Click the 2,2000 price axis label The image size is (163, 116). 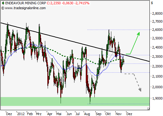[157, 66]
